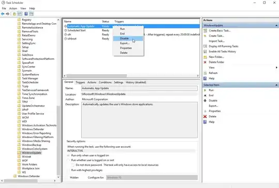Image resolution: width=279 pixels, height=188 pixels.
Task: Switch to the Settings tab
Action: pos(119,82)
